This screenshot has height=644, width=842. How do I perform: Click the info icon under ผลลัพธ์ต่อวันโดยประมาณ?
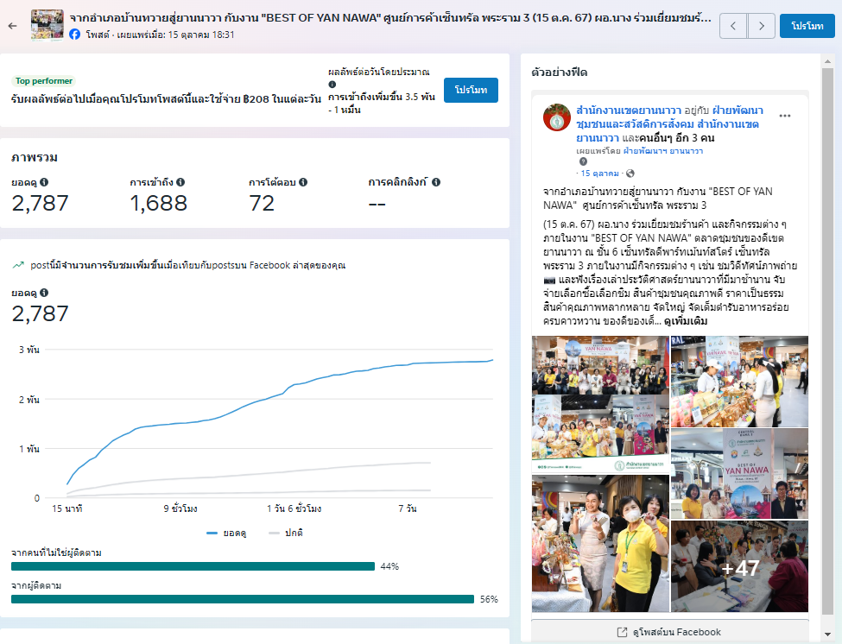tap(332, 85)
